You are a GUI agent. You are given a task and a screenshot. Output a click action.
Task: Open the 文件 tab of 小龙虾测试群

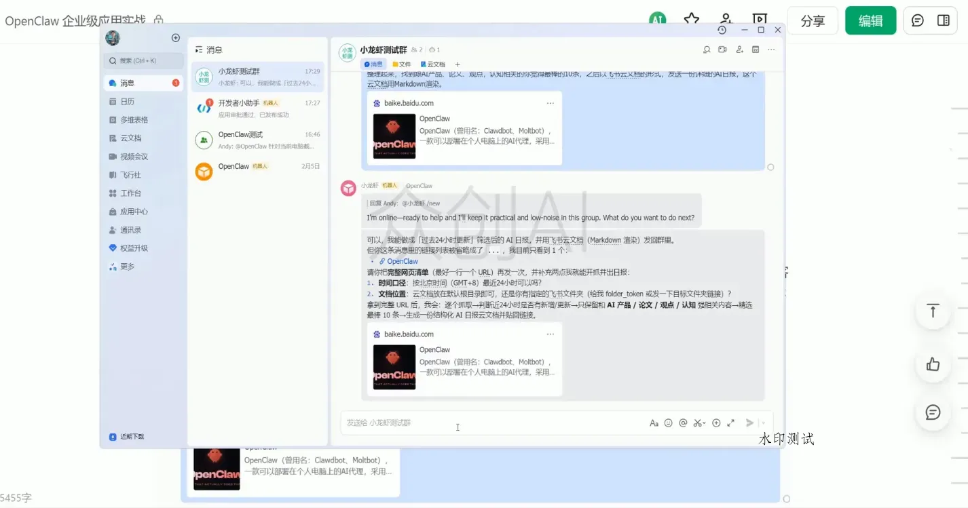coord(403,64)
